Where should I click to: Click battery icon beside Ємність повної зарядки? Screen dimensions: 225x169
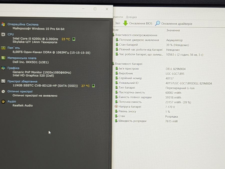click(x=116, y=97)
